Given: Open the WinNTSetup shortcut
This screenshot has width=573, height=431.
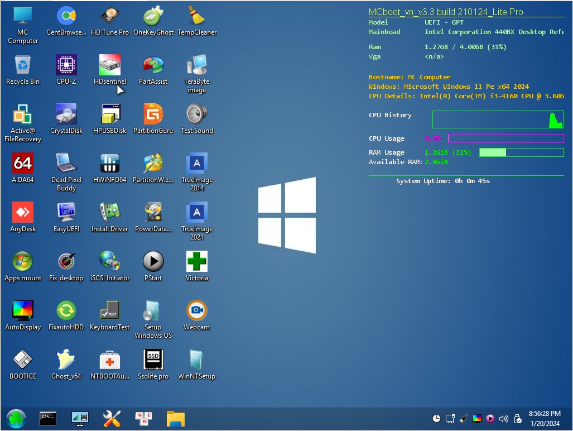Looking at the screenshot, I should [197, 360].
